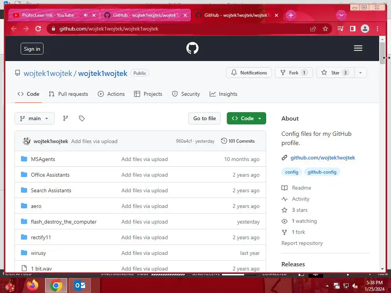The height and width of the screenshot is (293, 391).
Task: Click the wojtek1wojtek author avatar
Action: 26,141
